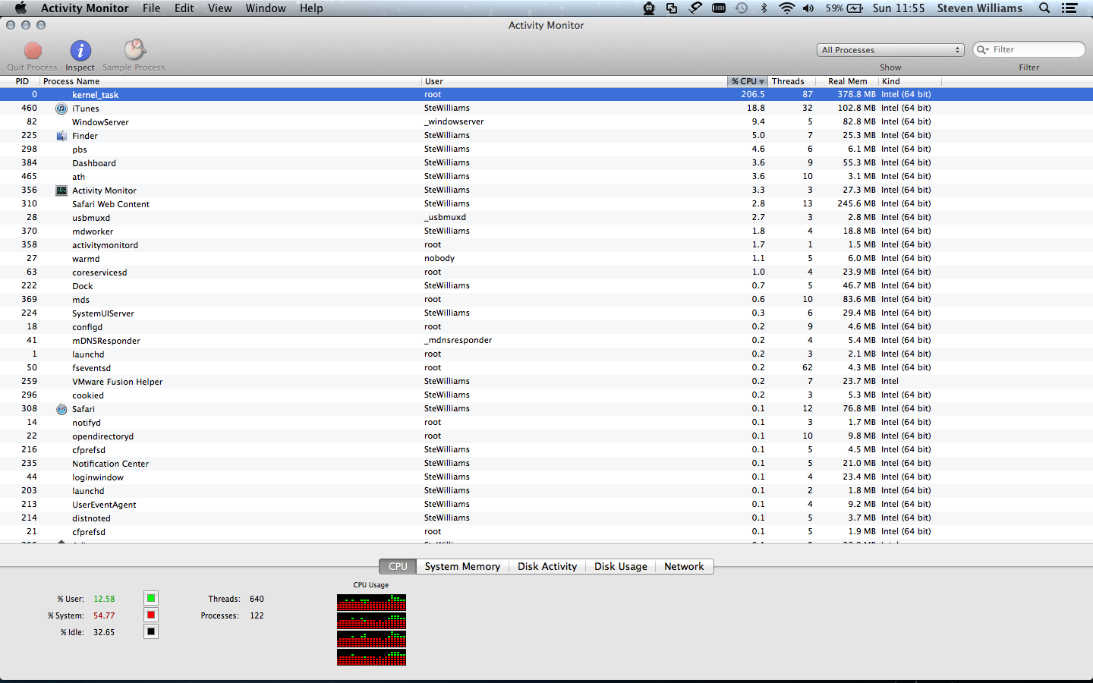The height and width of the screenshot is (683, 1093).
Task: Switch to the Disk Activity tab
Action: point(547,567)
